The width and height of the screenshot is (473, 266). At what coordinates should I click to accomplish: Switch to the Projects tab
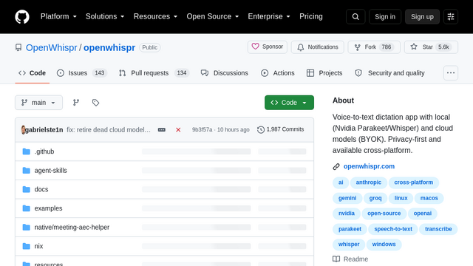tap(324, 73)
